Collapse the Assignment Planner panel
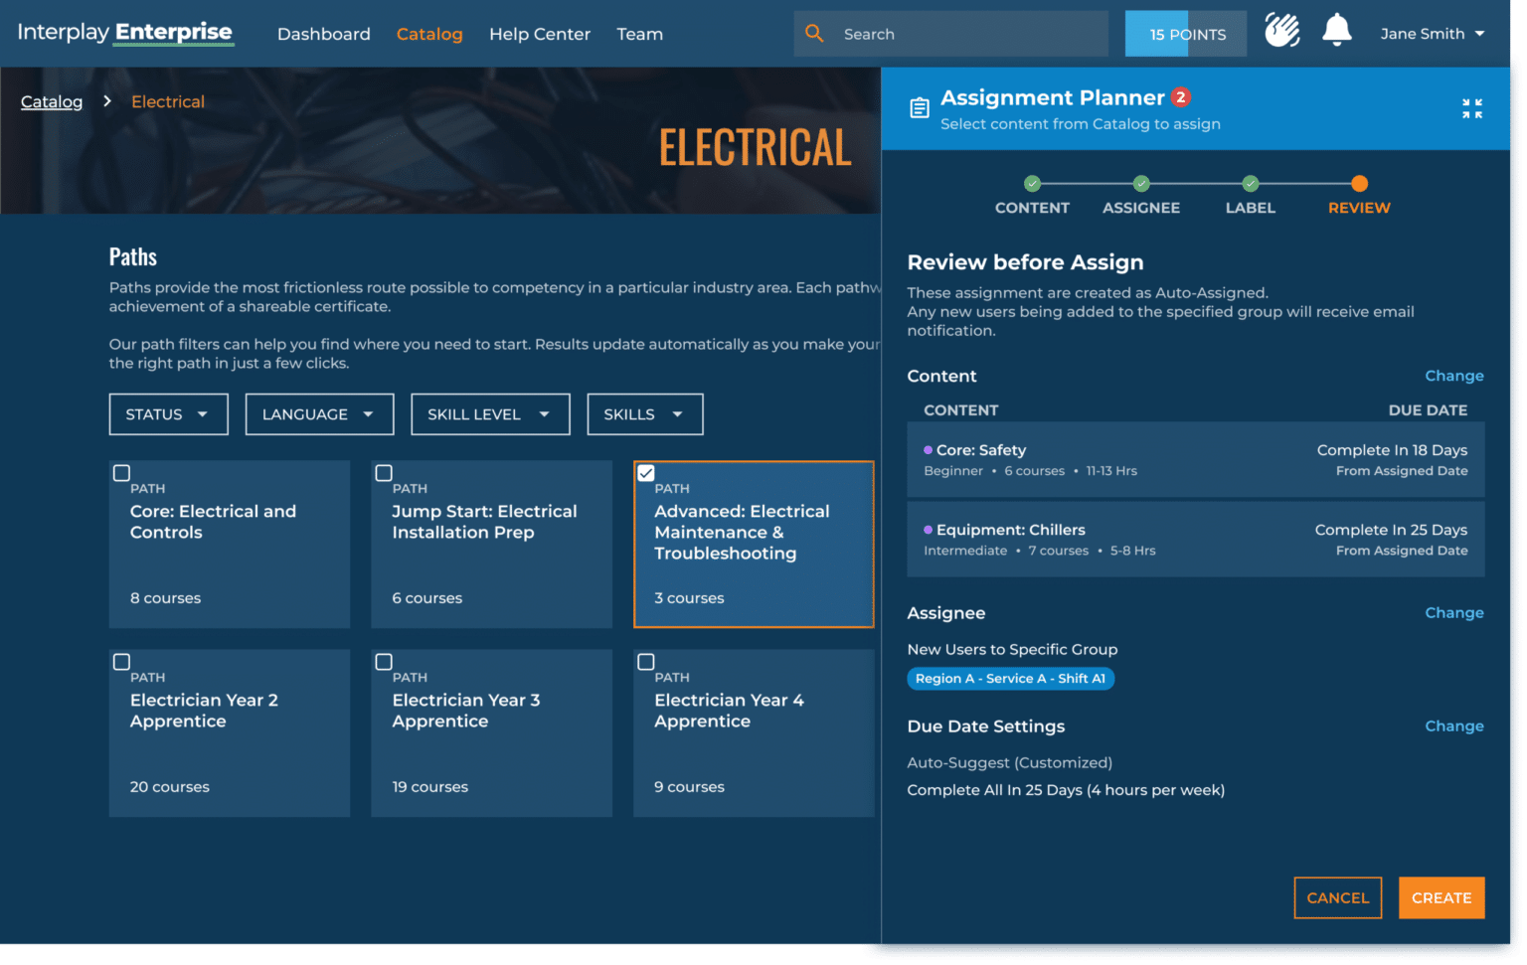 point(1472,108)
